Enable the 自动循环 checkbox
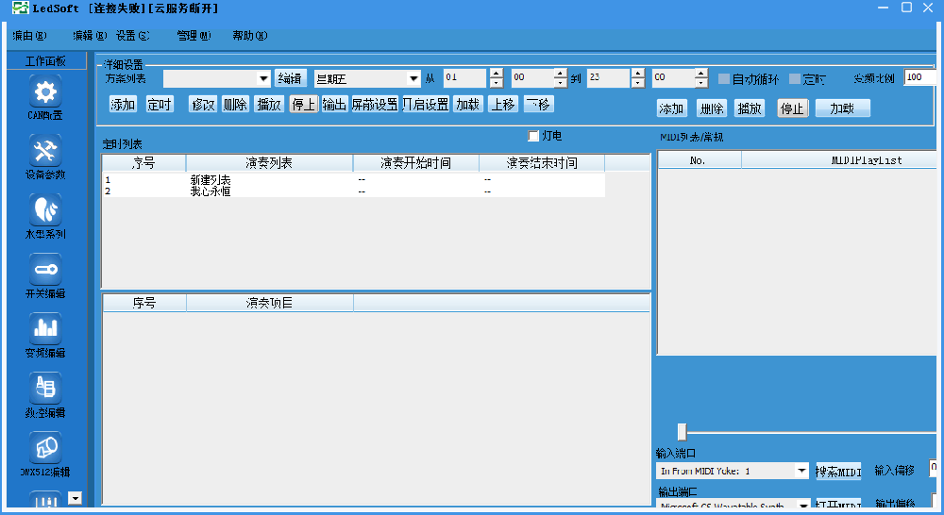 [725, 79]
